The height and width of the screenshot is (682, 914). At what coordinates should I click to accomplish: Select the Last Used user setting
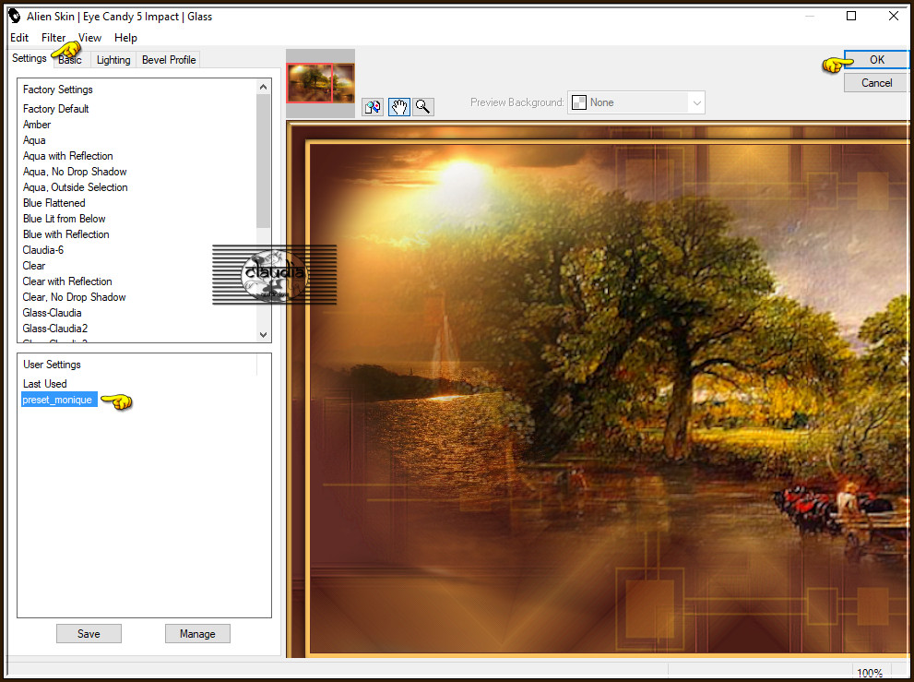click(x=45, y=384)
